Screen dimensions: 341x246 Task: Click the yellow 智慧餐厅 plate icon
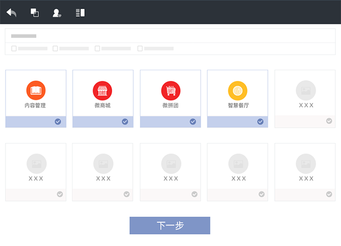237,90
